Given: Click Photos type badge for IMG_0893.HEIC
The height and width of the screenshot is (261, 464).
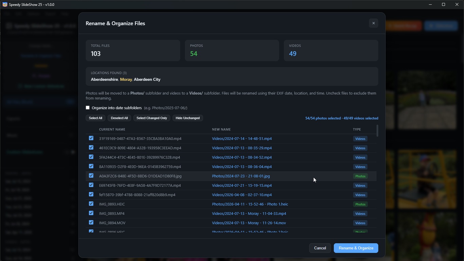Looking at the screenshot, I should tap(360, 204).
